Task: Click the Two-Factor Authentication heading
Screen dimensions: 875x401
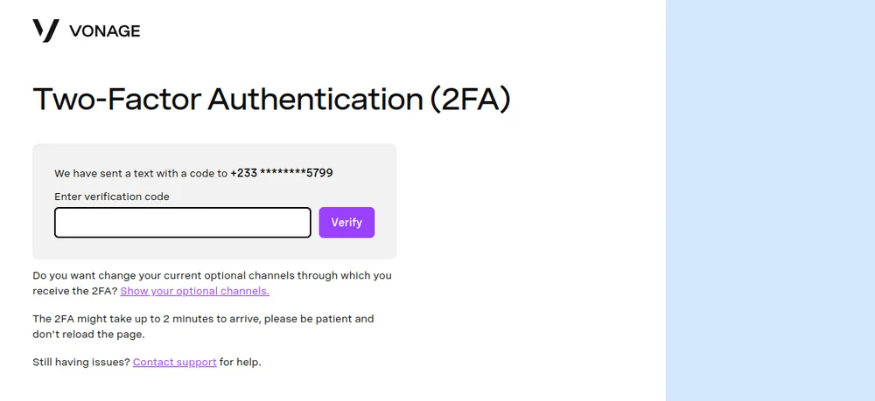Action: pyautogui.click(x=229, y=100)
